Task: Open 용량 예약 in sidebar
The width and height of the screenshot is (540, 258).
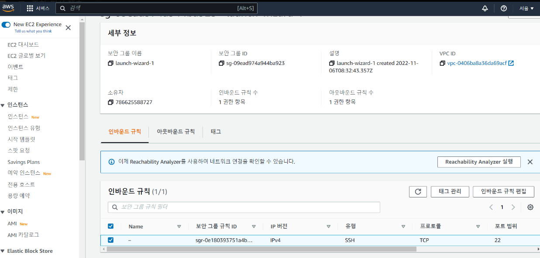Action: 19,196
